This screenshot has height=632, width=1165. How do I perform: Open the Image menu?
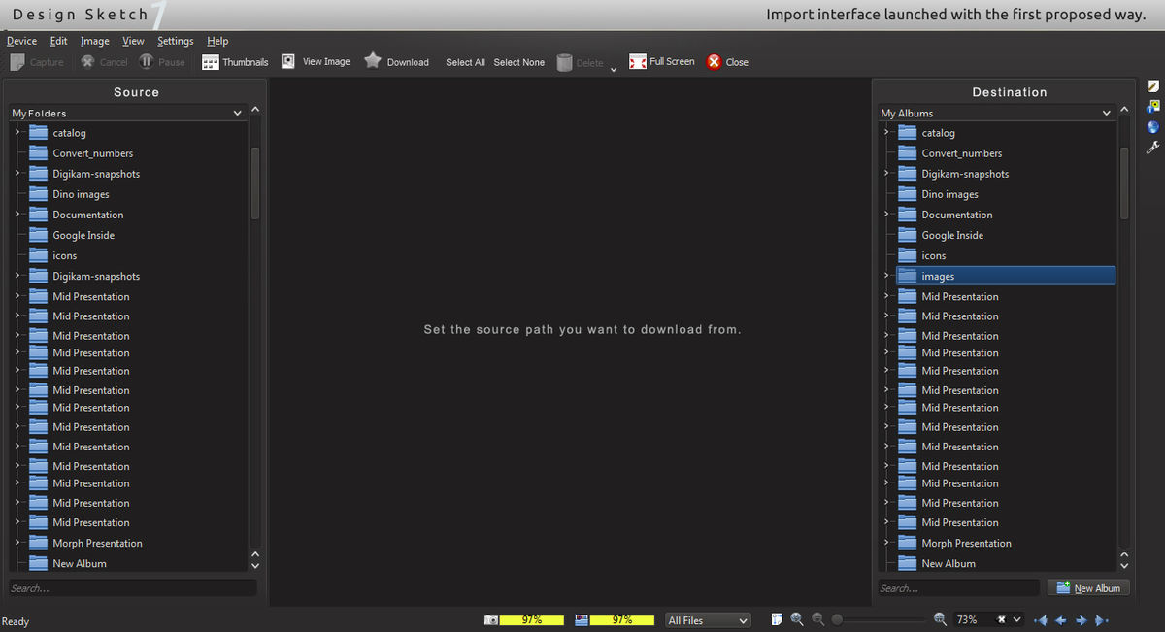pos(94,41)
